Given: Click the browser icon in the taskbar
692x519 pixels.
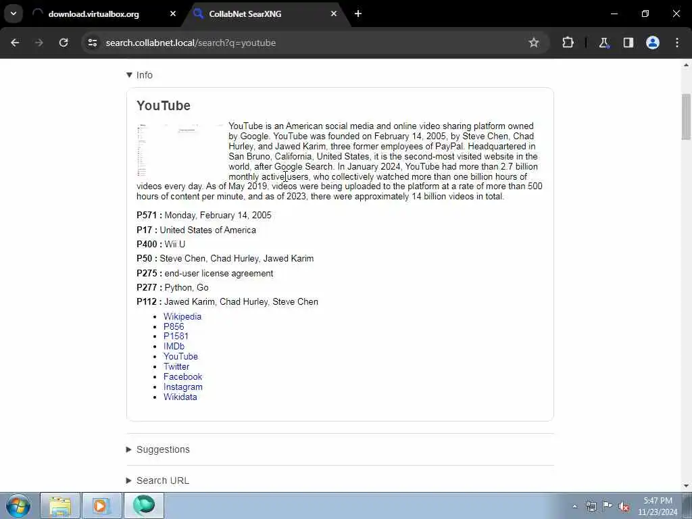Looking at the screenshot, I should [144, 505].
